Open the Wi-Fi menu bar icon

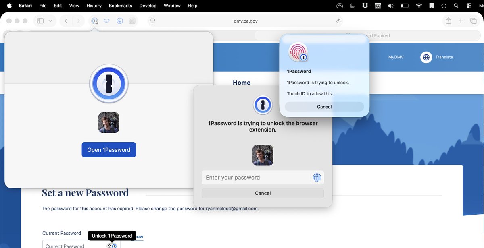point(419,6)
